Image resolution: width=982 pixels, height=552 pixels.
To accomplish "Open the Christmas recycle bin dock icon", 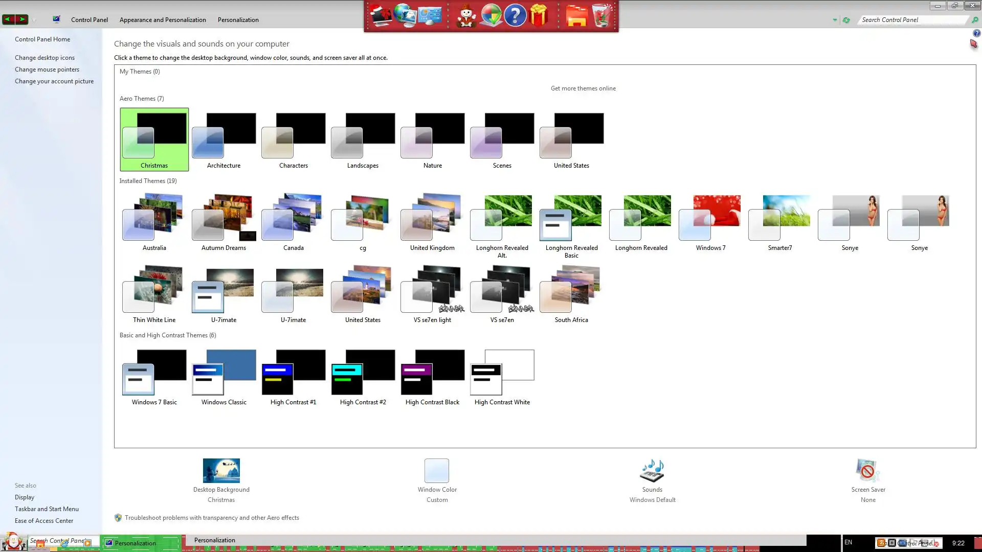I will click(x=601, y=16).
